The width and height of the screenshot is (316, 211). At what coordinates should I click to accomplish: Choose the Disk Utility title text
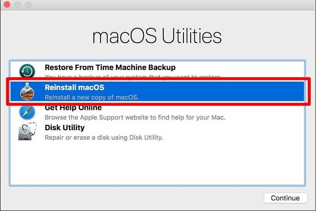click(x=64, y=127)
